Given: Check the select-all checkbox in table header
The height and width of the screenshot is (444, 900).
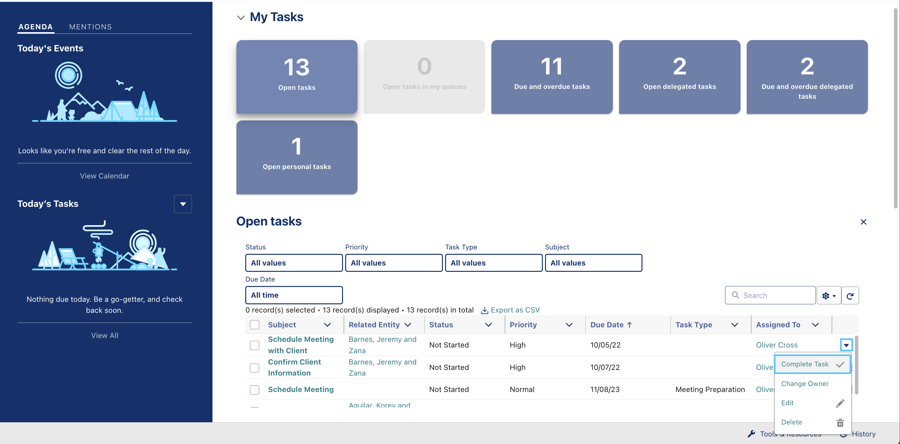Looking at the screenshot, I should 254,324.
